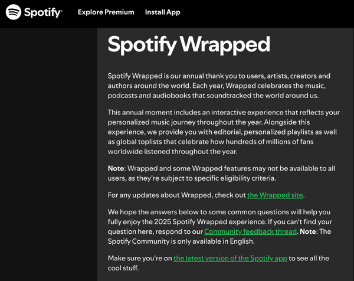
Task: Click the paragraph starting "Spotify Wrapped is our annual"
Action: tap(219, 86)
